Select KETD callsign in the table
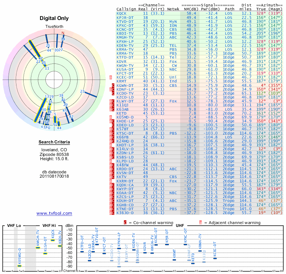 pos(122,113)
